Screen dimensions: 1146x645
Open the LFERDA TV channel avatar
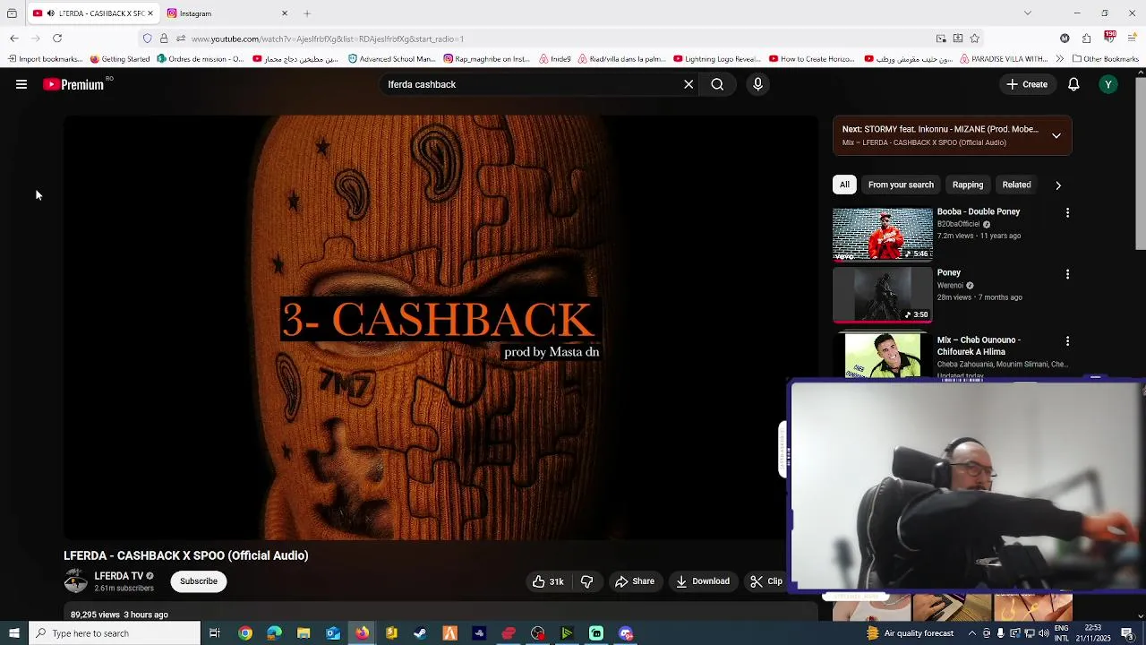[76, 581]
